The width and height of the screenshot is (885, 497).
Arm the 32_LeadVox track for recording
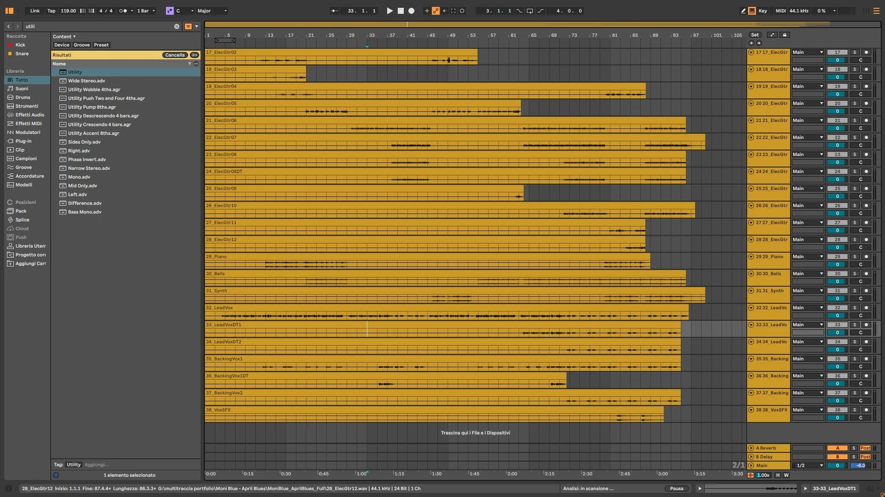click(x=866, y=308)
